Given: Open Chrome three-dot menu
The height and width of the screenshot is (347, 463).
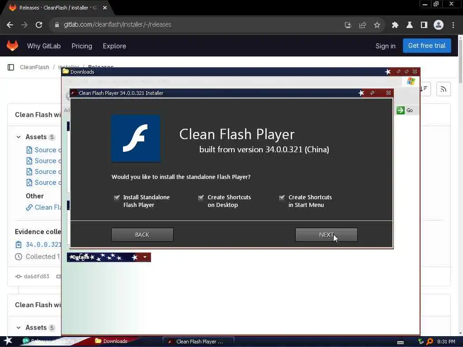Looking at the screenshot, I should pos(453,25).
